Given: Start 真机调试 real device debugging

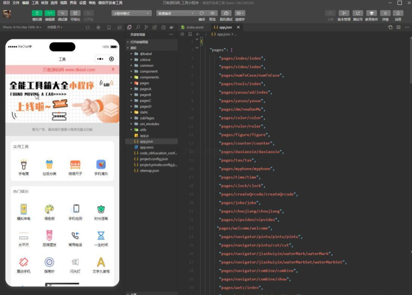Looking at the screenshot, I should [226, 13].
